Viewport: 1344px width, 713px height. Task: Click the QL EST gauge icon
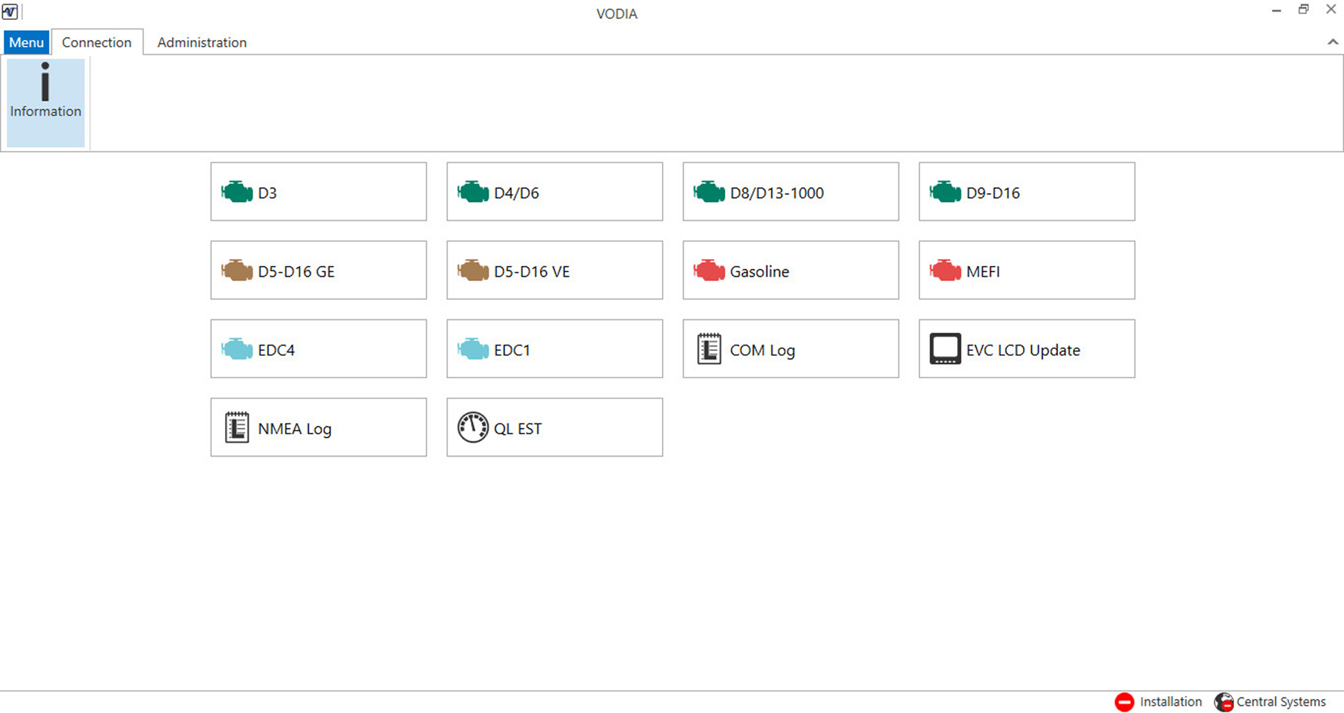[x=473, y=428]
